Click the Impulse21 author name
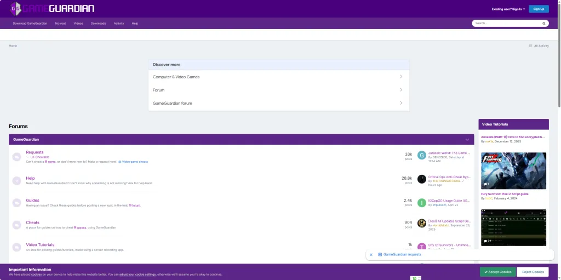561x280 pixels. click(x=439, y=205)
